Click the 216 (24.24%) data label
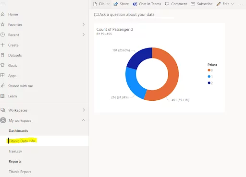246x177 pixels. pyautogui.click(x=120, y=97)
